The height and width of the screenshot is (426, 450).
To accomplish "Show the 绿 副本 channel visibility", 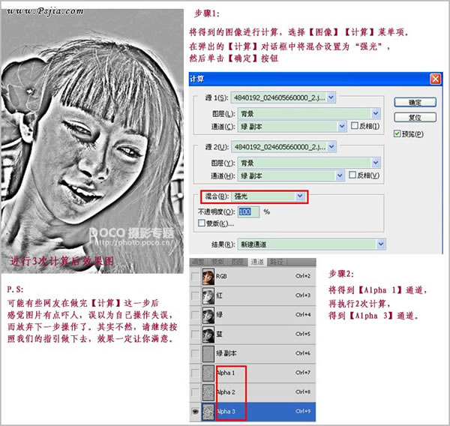I will (195, 353).
